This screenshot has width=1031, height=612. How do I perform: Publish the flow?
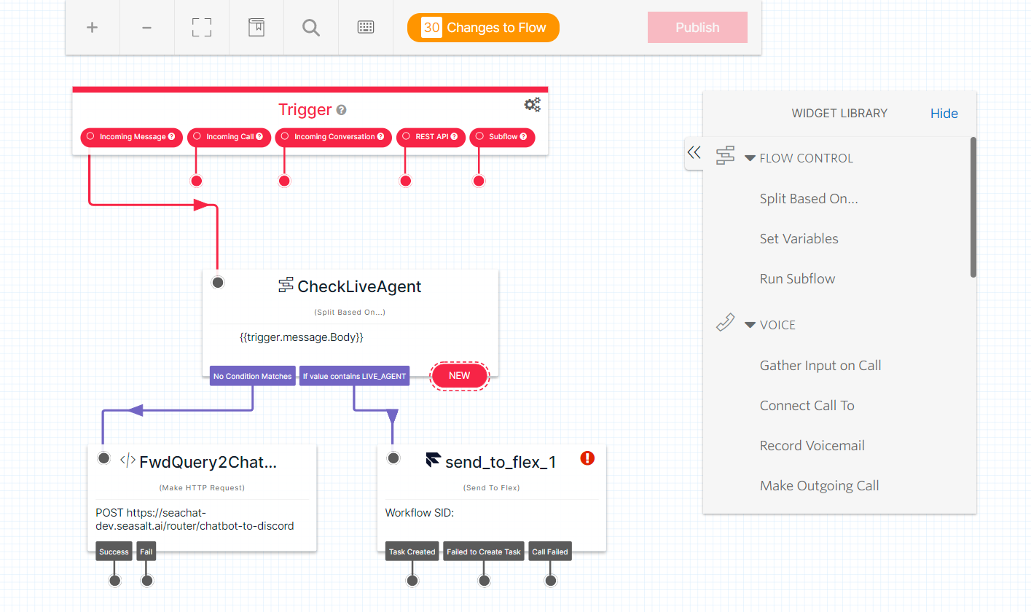click(697, 27)
